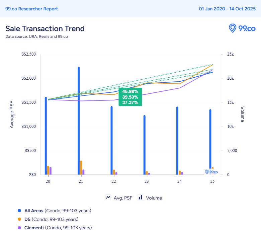Image resolution: width=261 pixels, height=233 pixels.
Task: Click the tall blue volume bar for year 21
Action: point(79,121)
